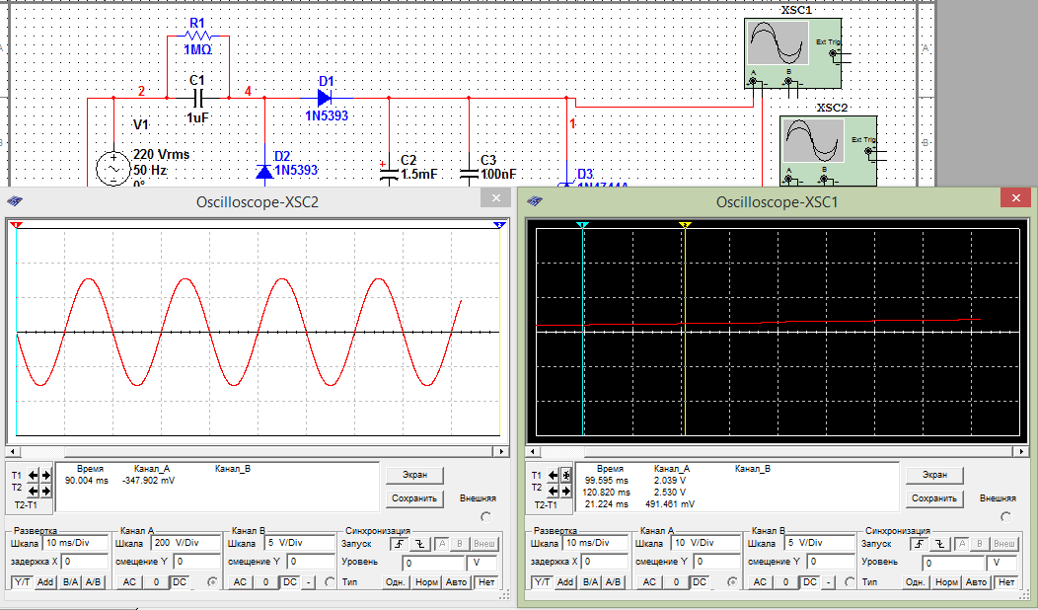Viewport: 1038px width, 610px height.
Task: Select falling edge trigger in Oscilloscope-XSC1
Action: 940,544
